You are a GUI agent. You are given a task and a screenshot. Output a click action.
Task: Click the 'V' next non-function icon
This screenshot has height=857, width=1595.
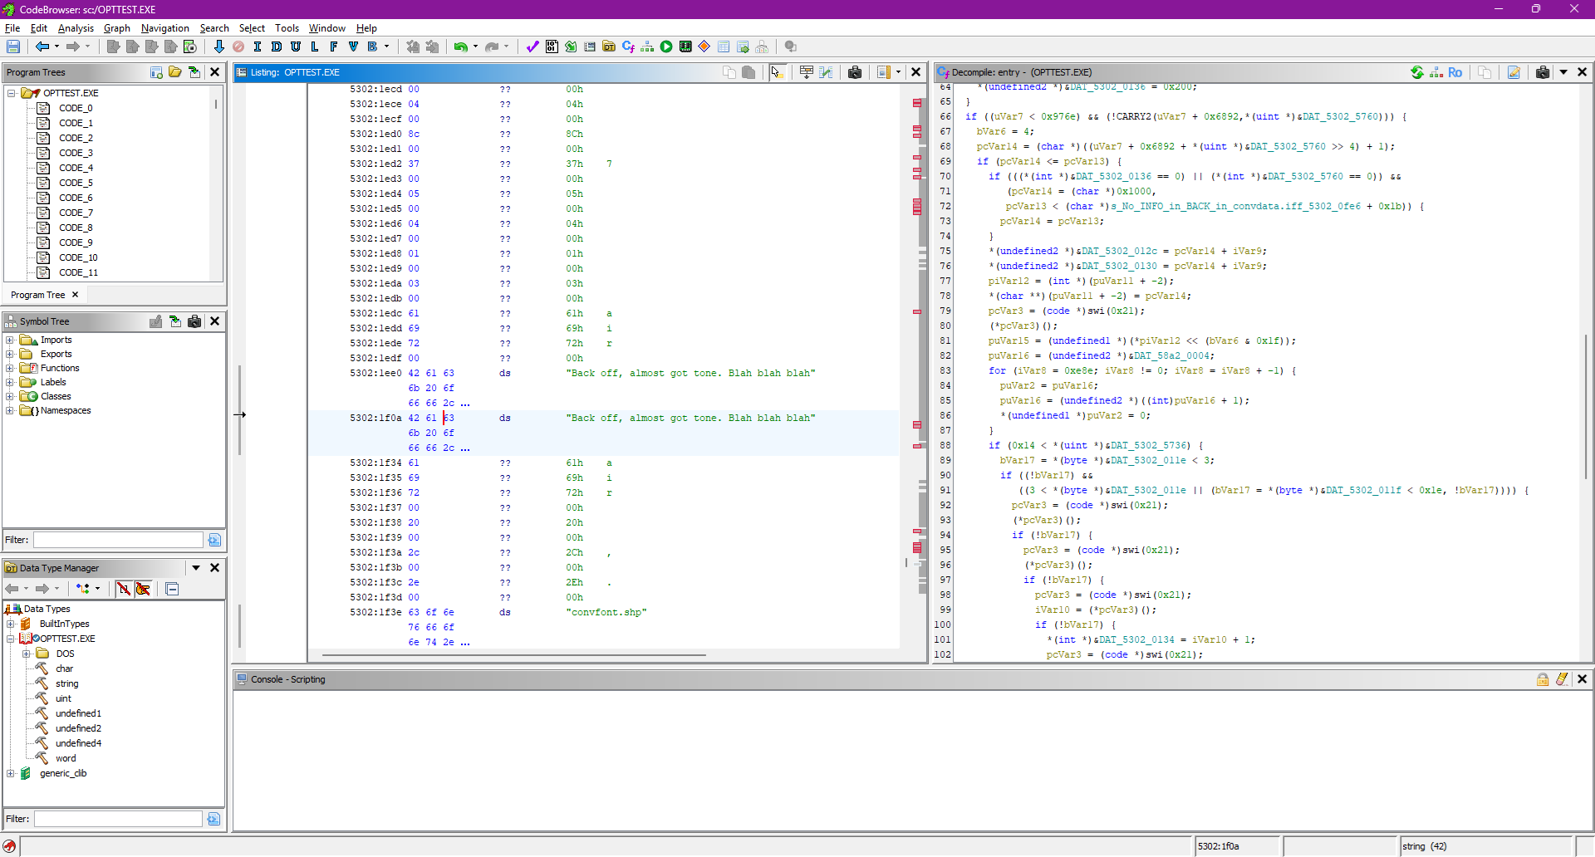(353, 47)
